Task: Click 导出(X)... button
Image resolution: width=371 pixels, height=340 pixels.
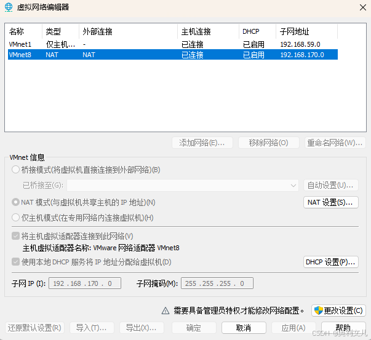Action: [142, 328]
